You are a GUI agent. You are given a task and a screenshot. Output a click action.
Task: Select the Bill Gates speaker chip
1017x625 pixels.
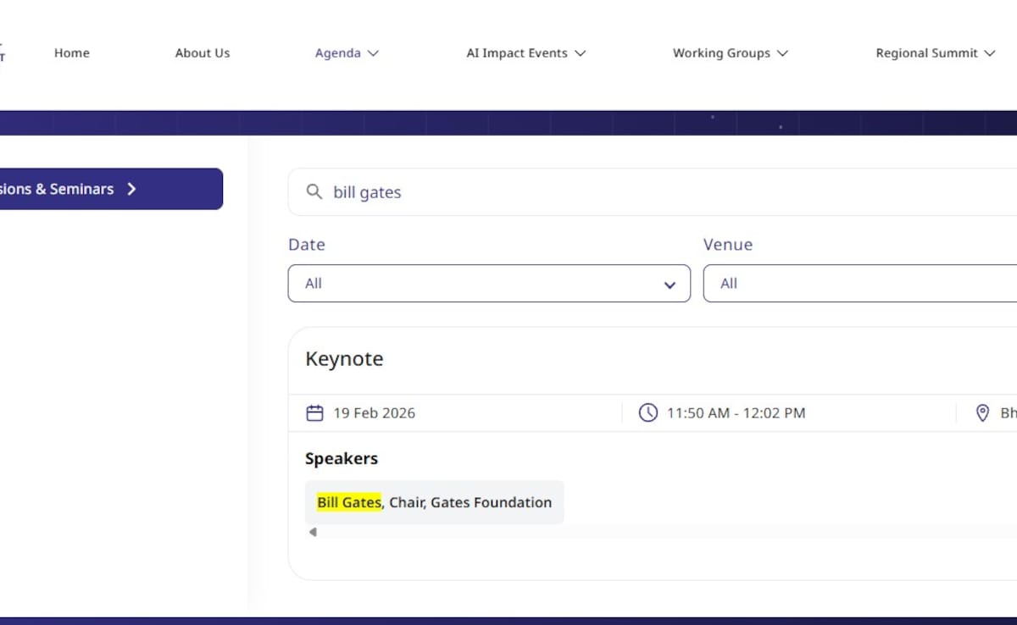point(434,502)
